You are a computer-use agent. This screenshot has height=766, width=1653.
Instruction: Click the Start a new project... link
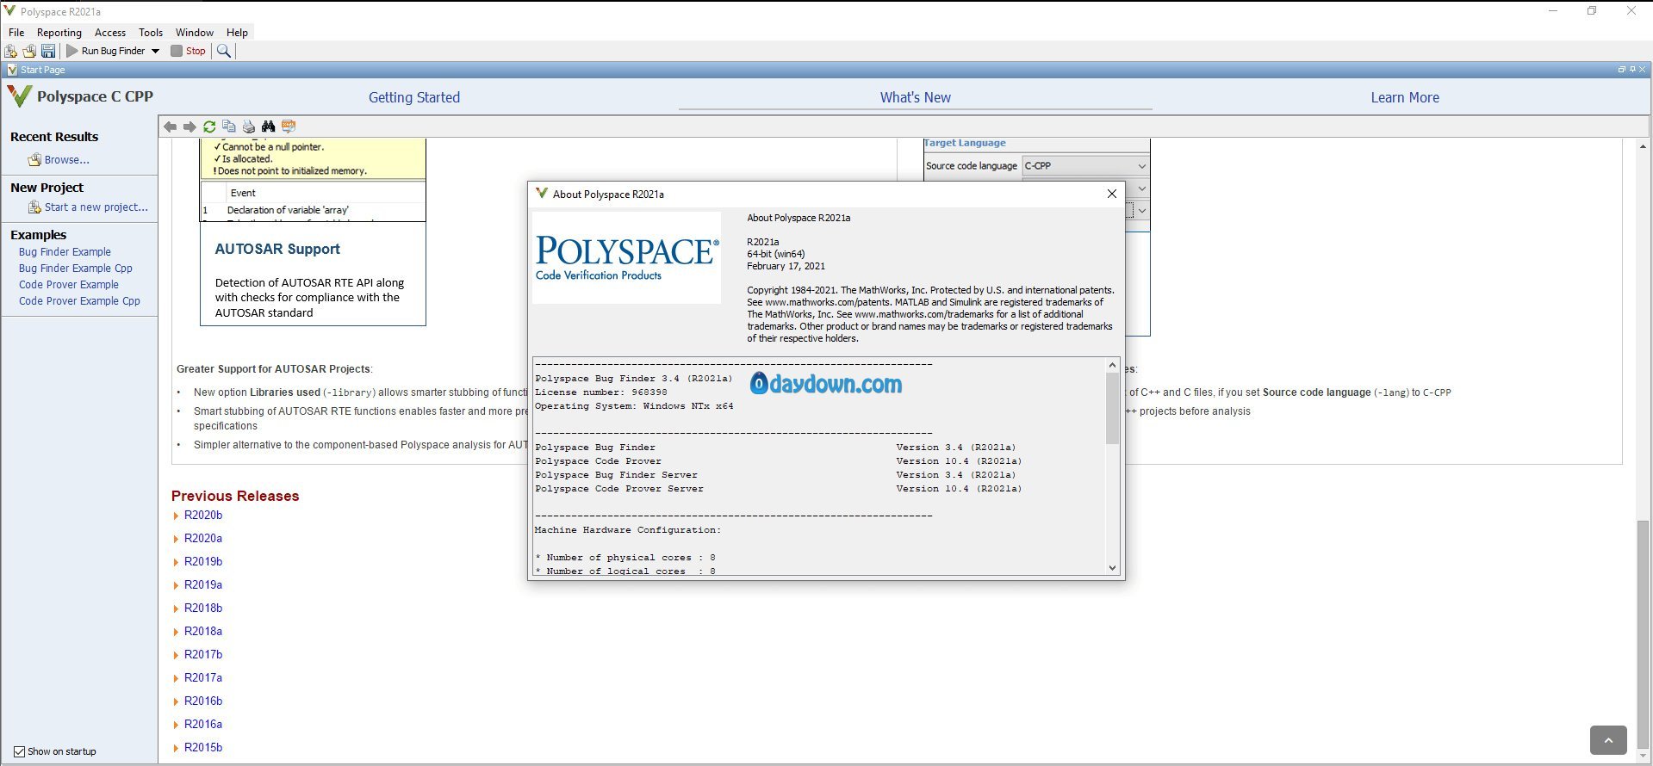coord(96,207)
